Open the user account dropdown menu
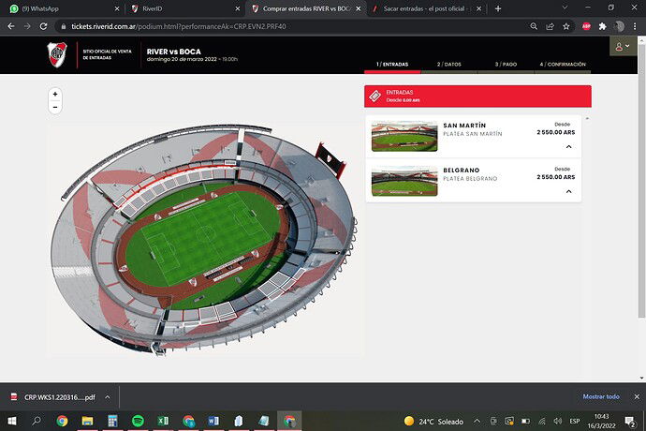 [x=623, y=47]
